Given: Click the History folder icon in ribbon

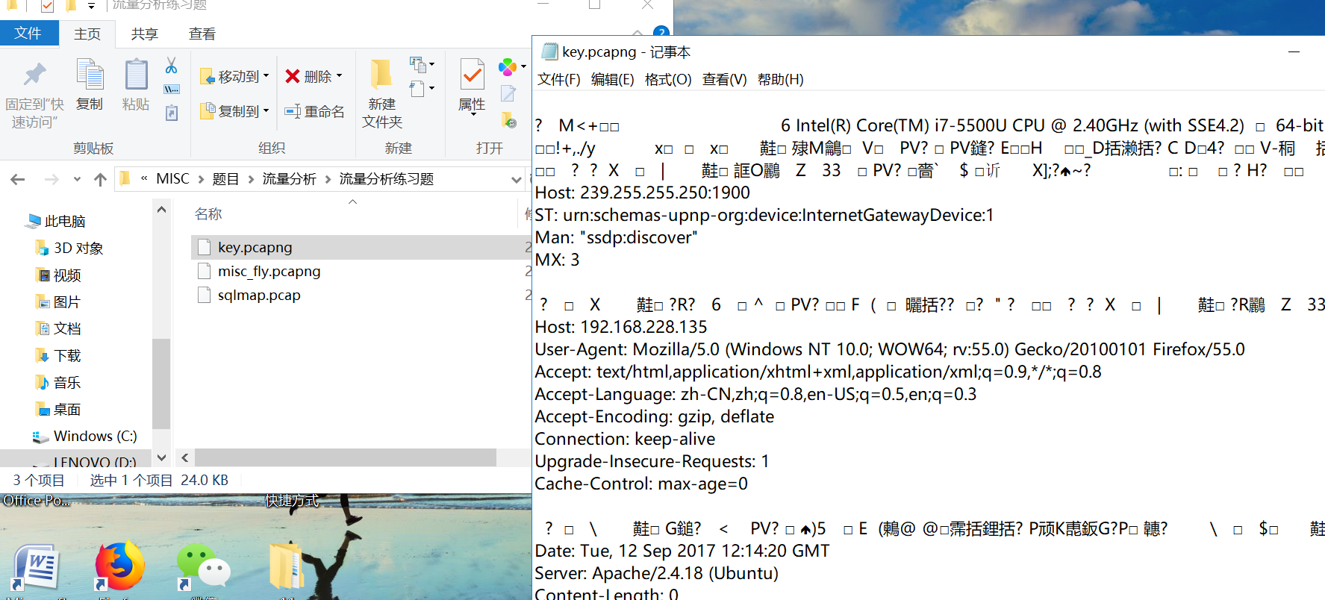Looking at the screenshot, I should [x=508, y=119].
